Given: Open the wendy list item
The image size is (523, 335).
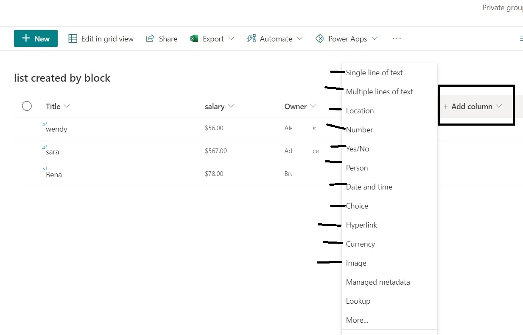Looking at the screenshot, I should click(x=56, y=129).
